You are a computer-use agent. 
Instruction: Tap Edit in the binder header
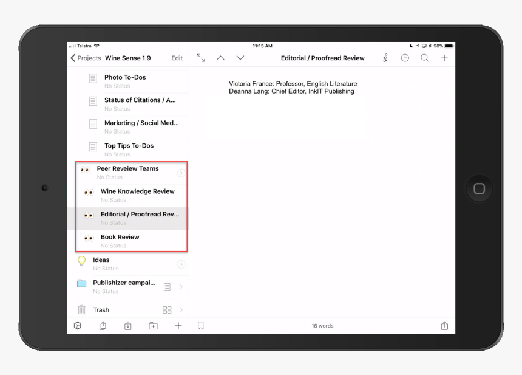[177, 58]
